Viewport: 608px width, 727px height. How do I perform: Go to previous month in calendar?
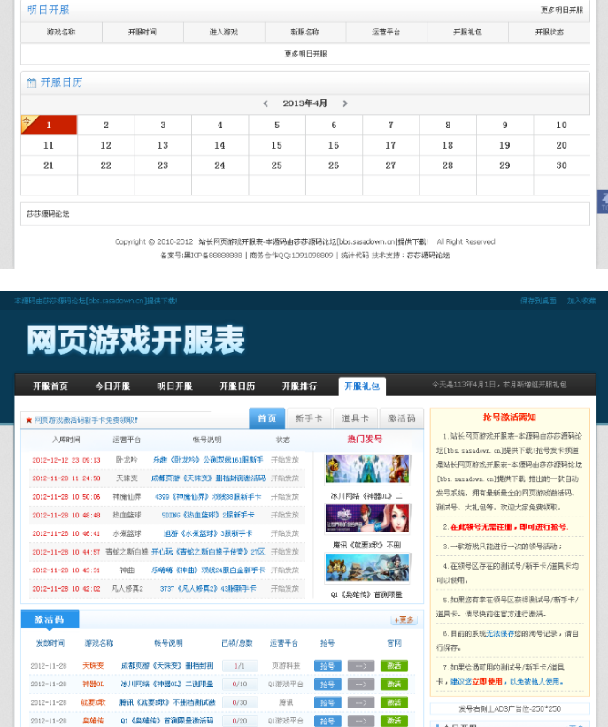pos(266,103)
